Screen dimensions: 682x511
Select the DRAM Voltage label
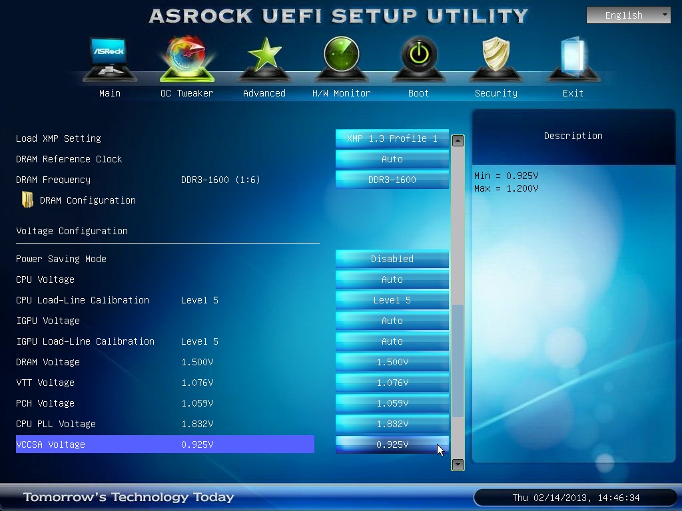[48, 362]
